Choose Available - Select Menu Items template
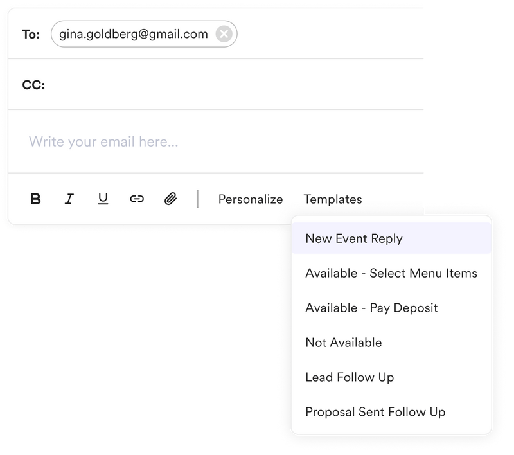The height and width of the screenshot is (455, 514). [x=391, y=273]
